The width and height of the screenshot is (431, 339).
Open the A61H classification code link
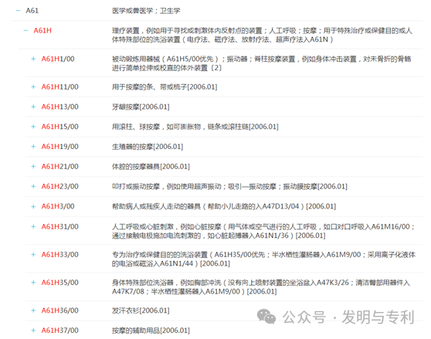42,30
